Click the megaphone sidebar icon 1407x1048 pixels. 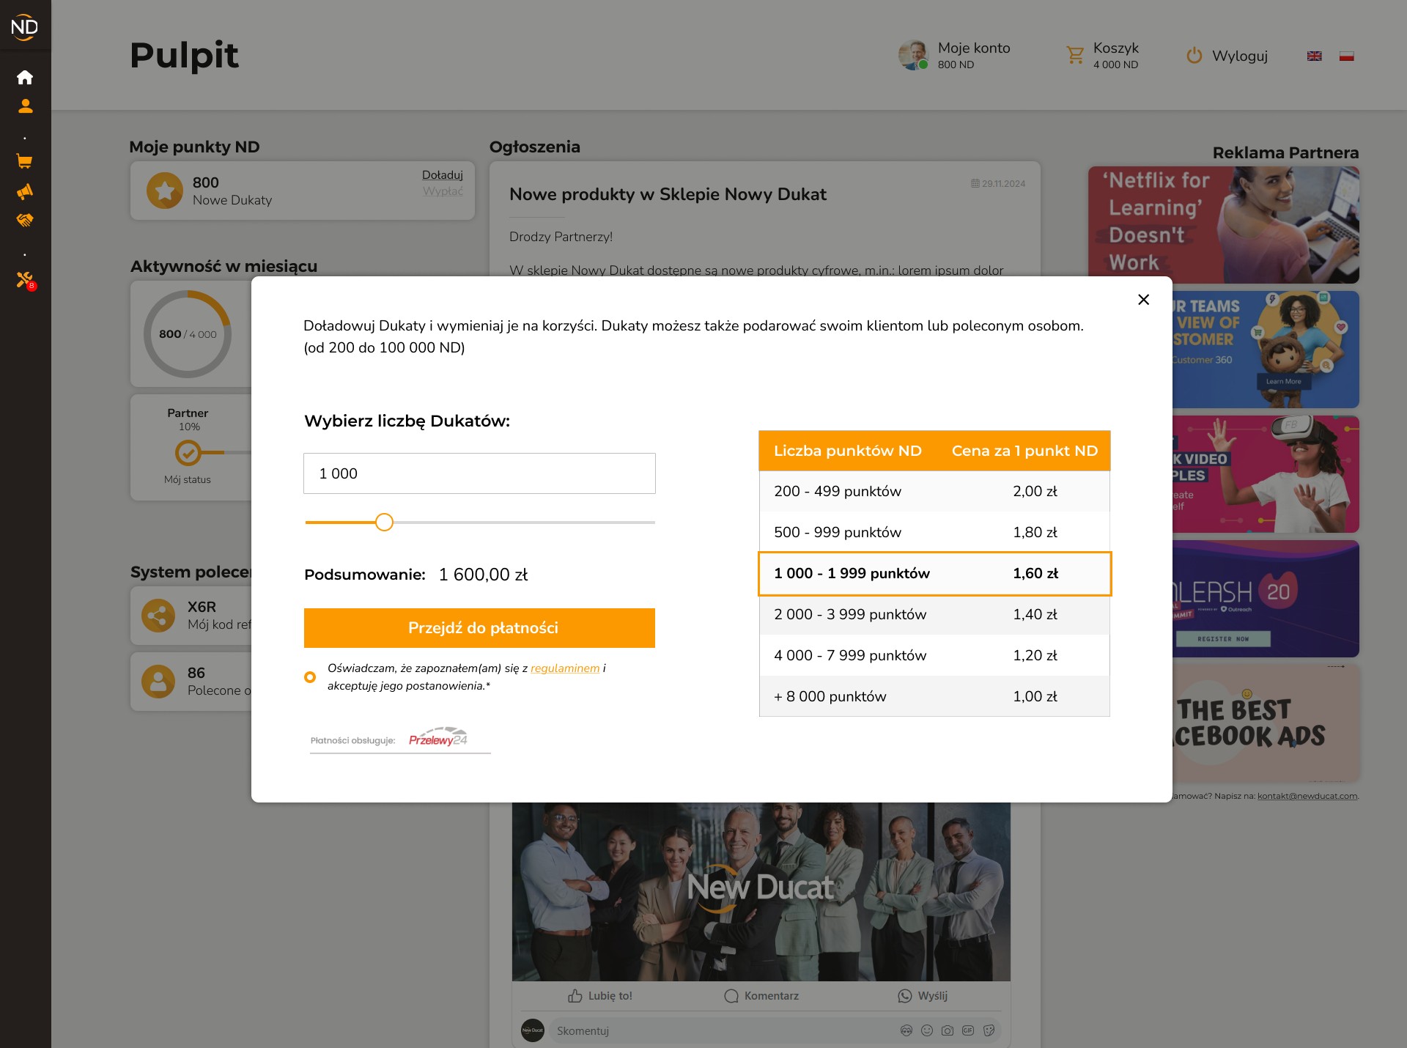25,191
